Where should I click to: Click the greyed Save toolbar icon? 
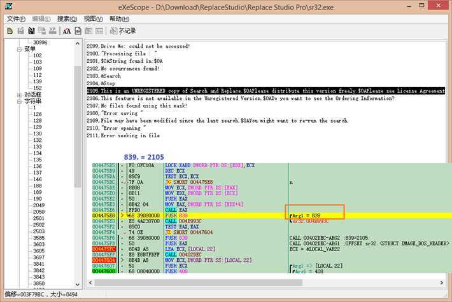click(x=20, y=31)
